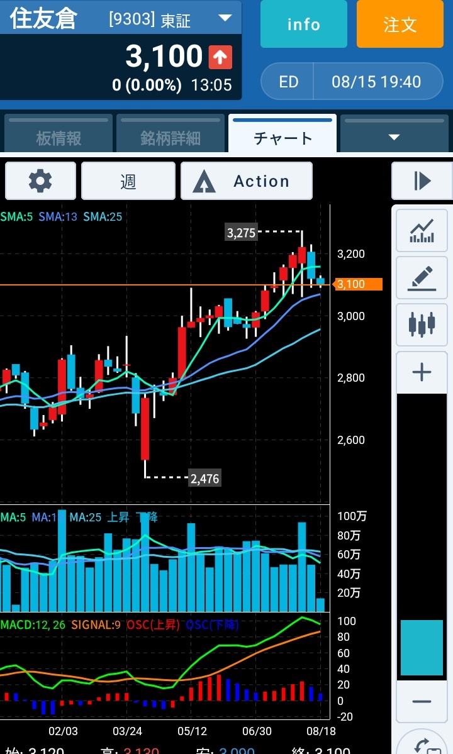453x754 pixels.
Task: Select the drawing pencil tool
Action: 422,278
